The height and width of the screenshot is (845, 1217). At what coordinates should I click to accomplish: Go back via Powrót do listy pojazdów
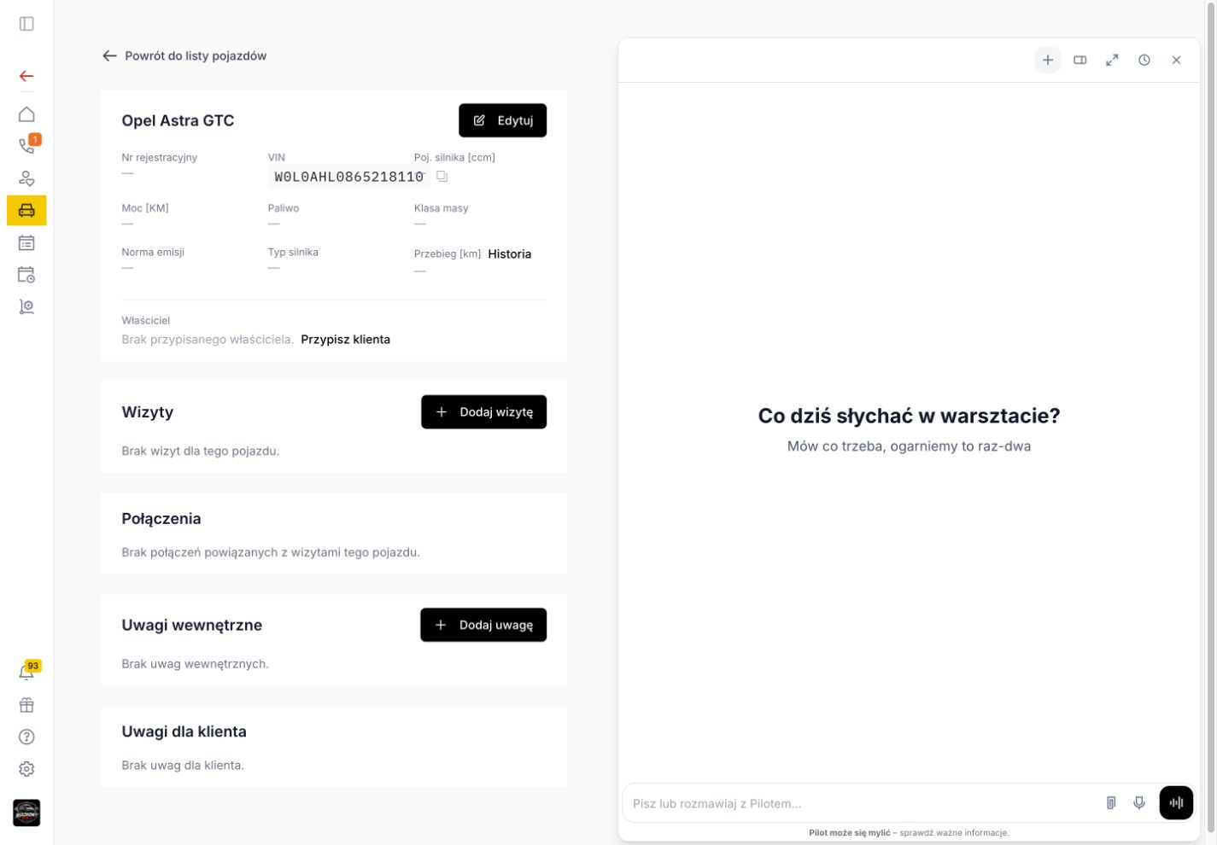point(184,55)
